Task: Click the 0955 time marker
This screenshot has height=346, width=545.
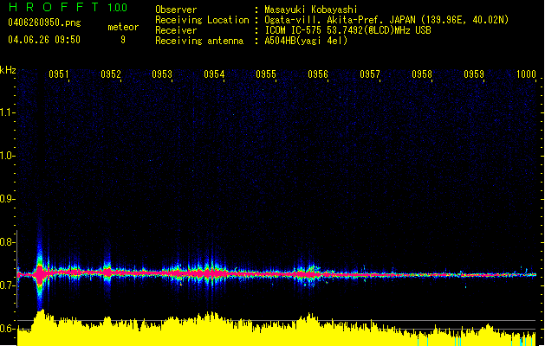Action: click(266, 74)
